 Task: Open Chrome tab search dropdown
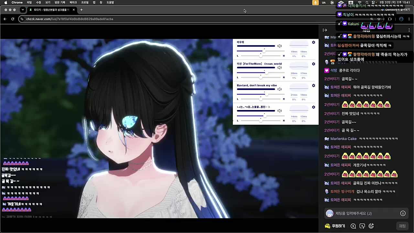(23, 10)
